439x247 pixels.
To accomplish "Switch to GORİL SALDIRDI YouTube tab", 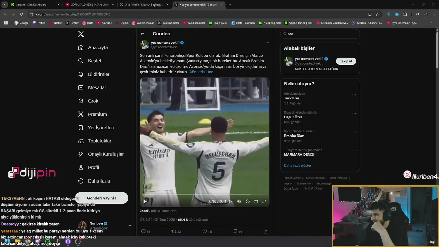I will (89, 5).
